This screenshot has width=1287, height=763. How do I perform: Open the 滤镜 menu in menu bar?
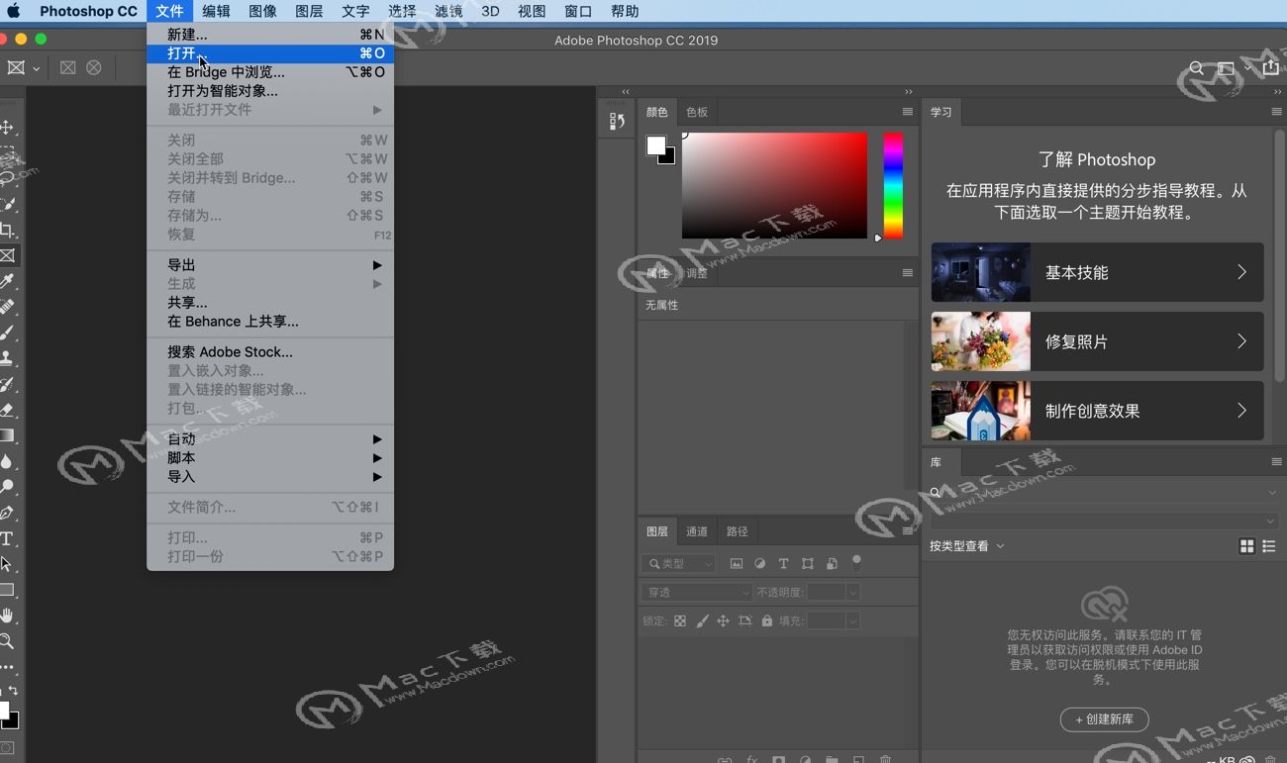point(448,11)
